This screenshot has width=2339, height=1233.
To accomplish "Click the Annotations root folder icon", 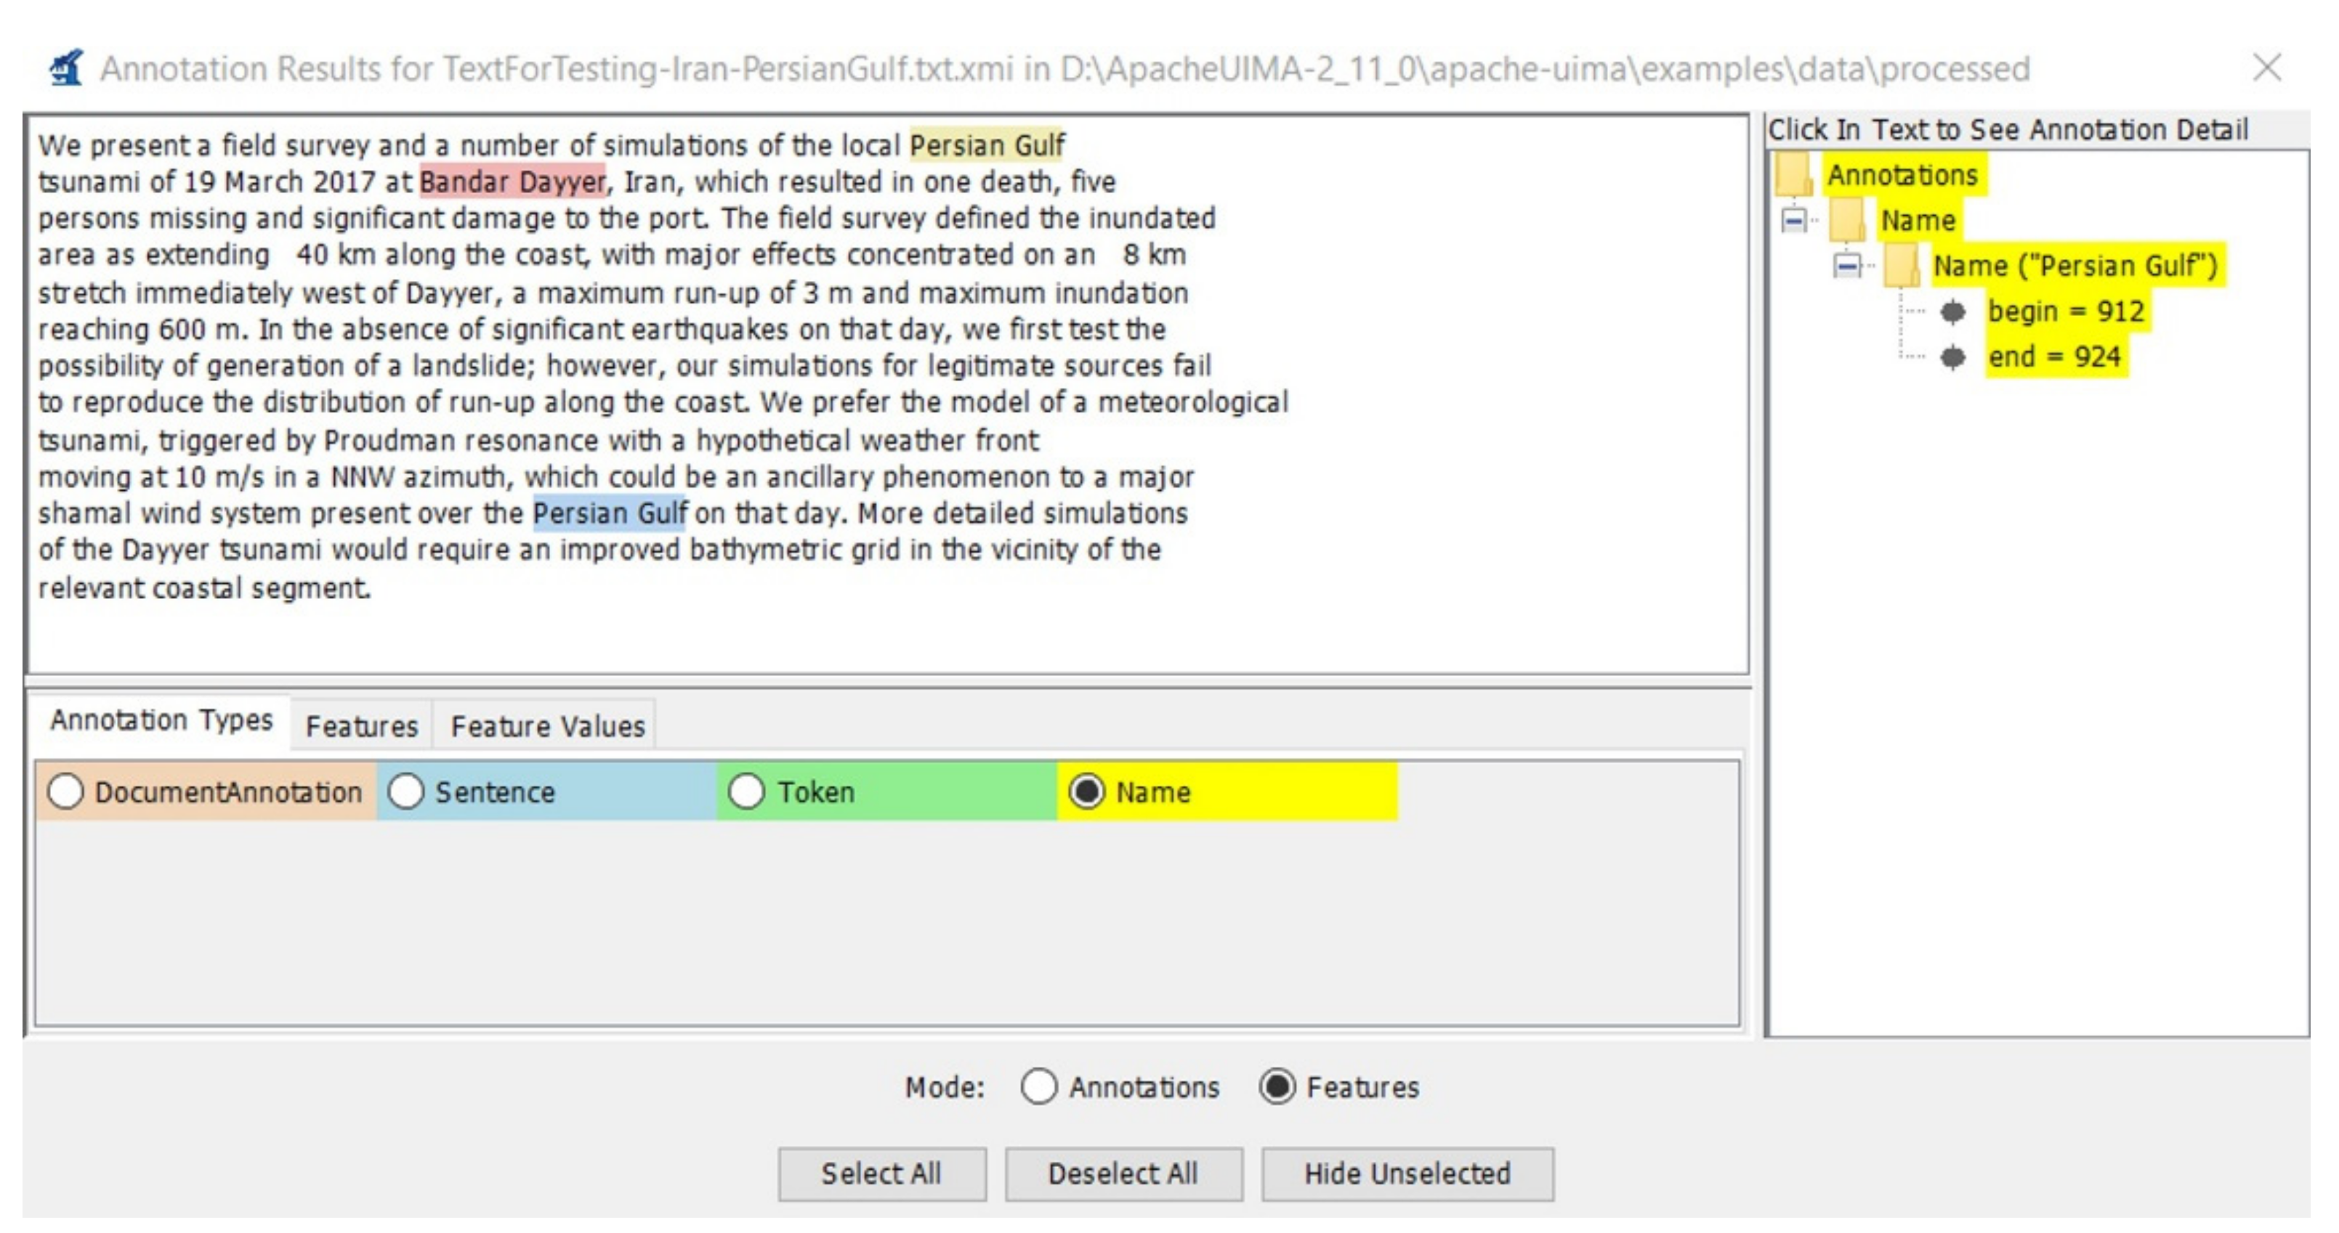I will [1794, 174].
